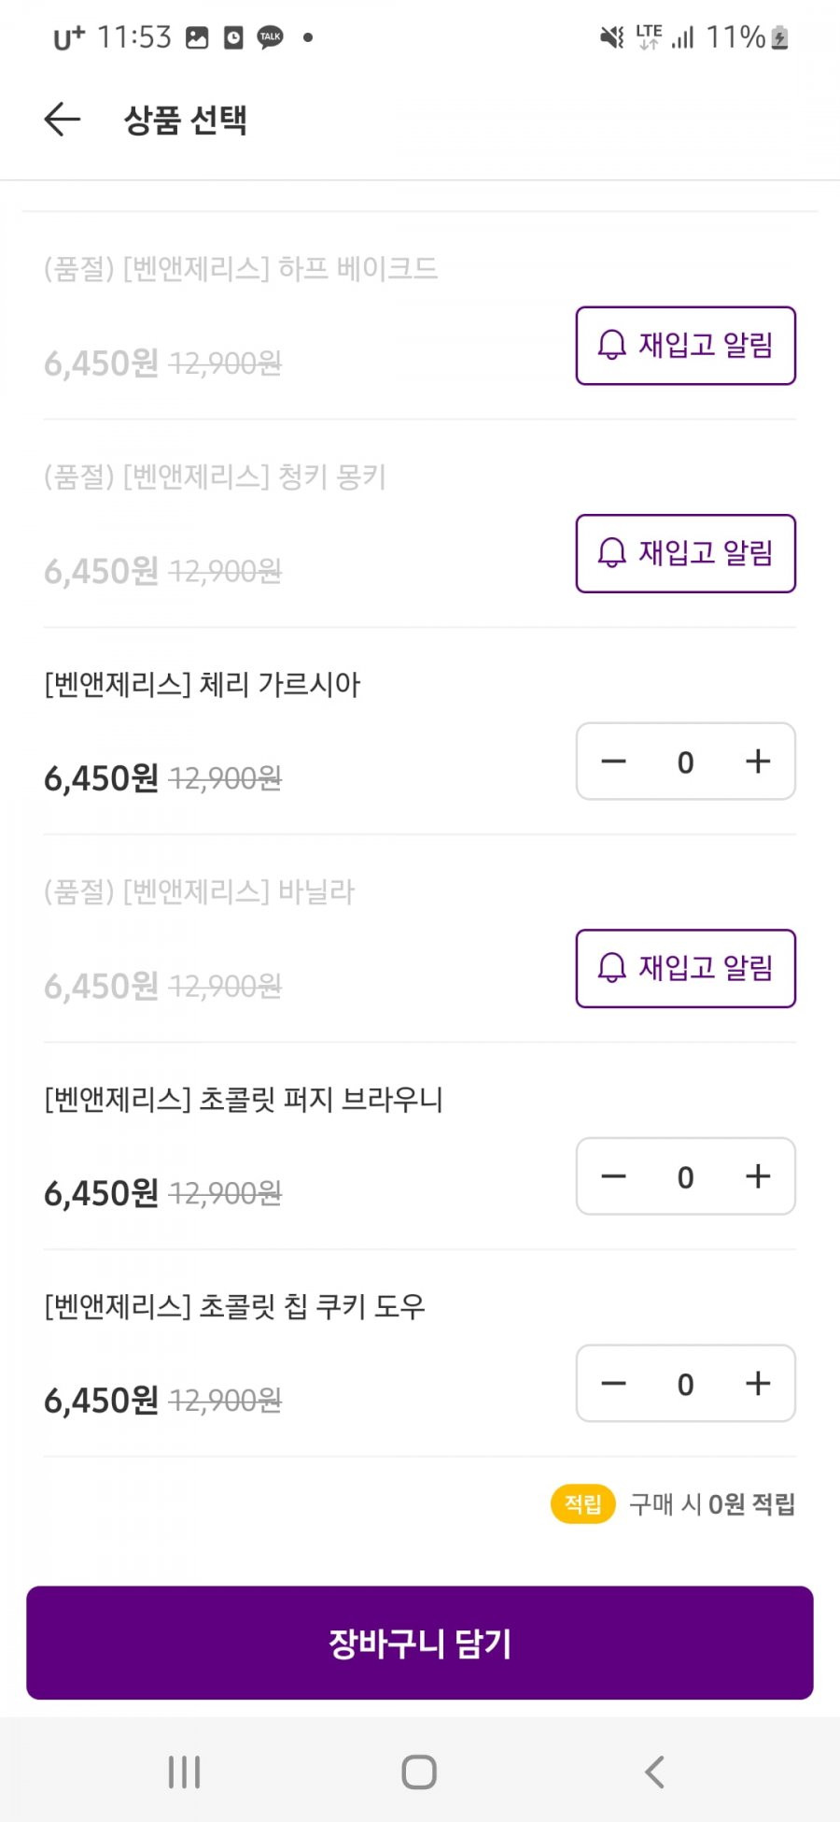Viewport: 840px width, 1822px height.
Task: Tap the Android navigation back chevron
Action: [655, 1772]
